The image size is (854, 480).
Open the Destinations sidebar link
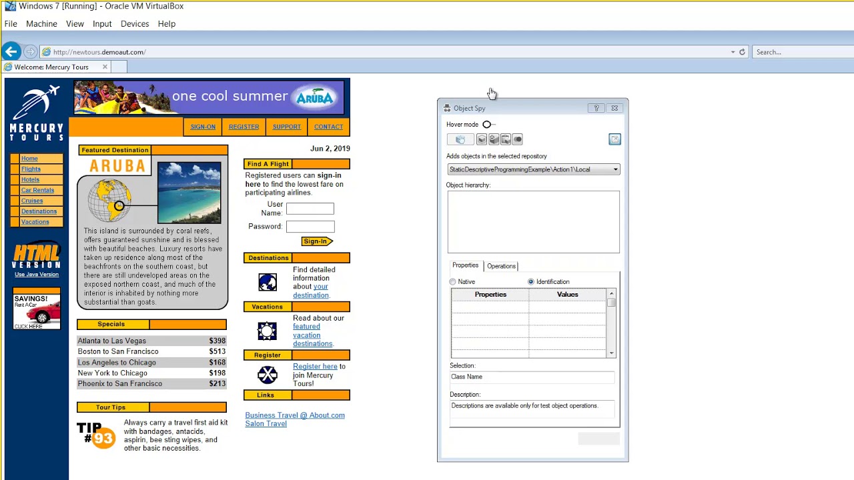point(39,211)
